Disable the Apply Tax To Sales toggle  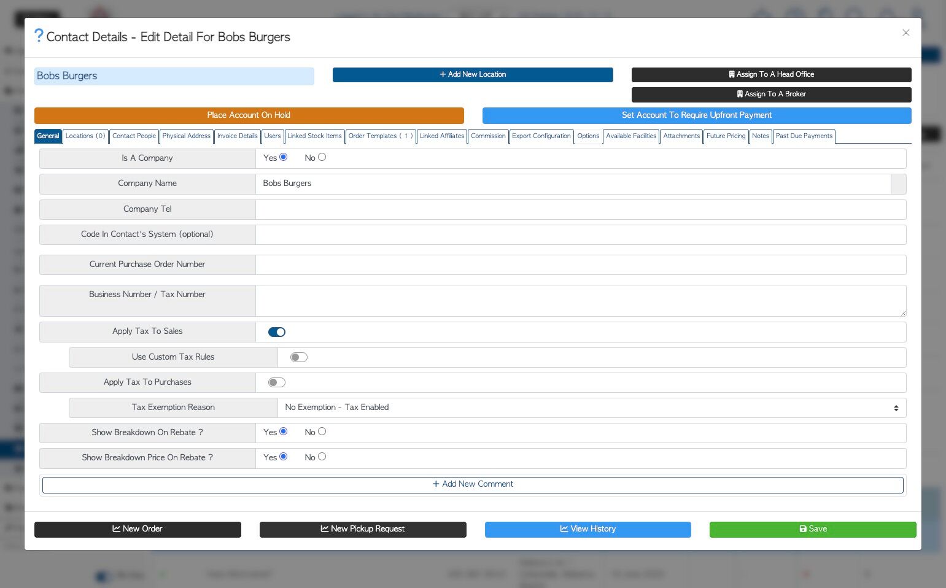point(277,332)
